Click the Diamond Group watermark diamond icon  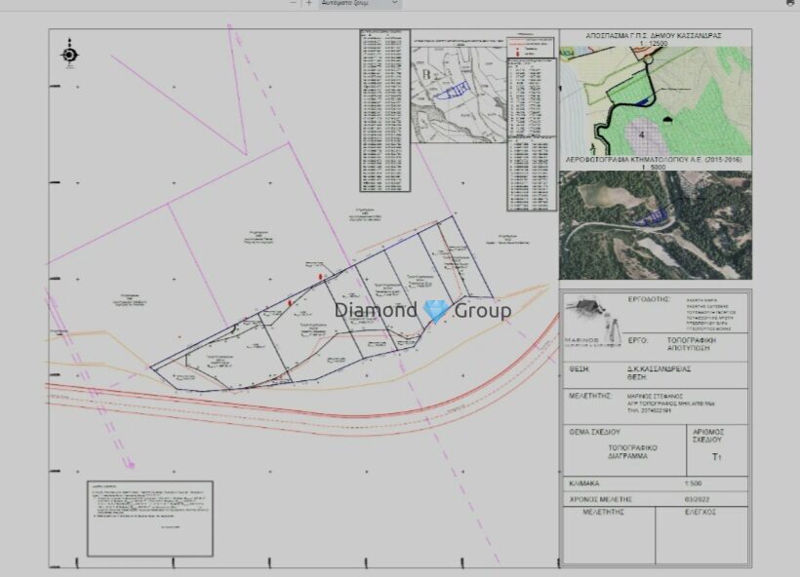tap(437, 311)
